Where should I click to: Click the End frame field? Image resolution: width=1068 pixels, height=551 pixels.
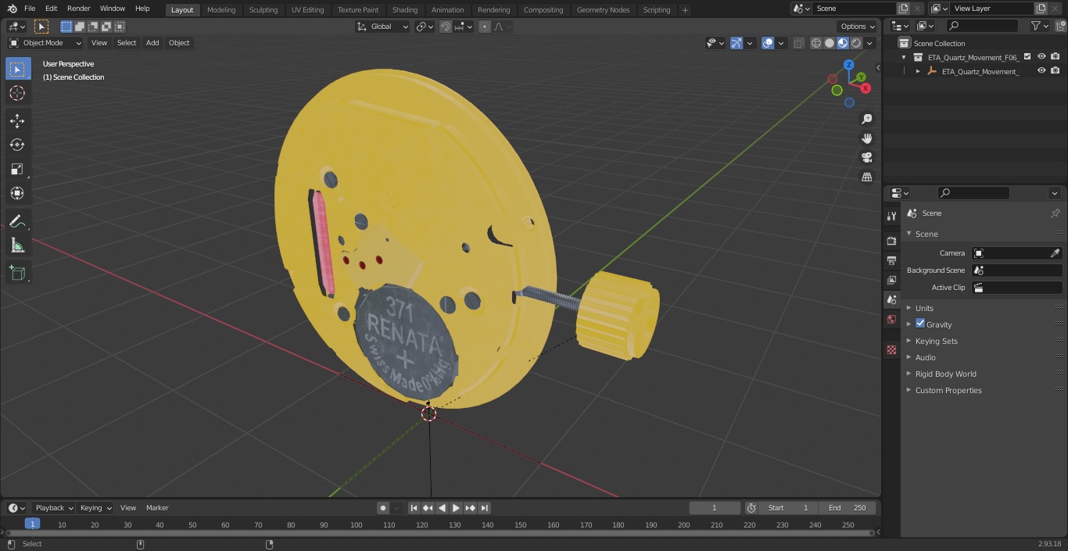tap(848, 508)
